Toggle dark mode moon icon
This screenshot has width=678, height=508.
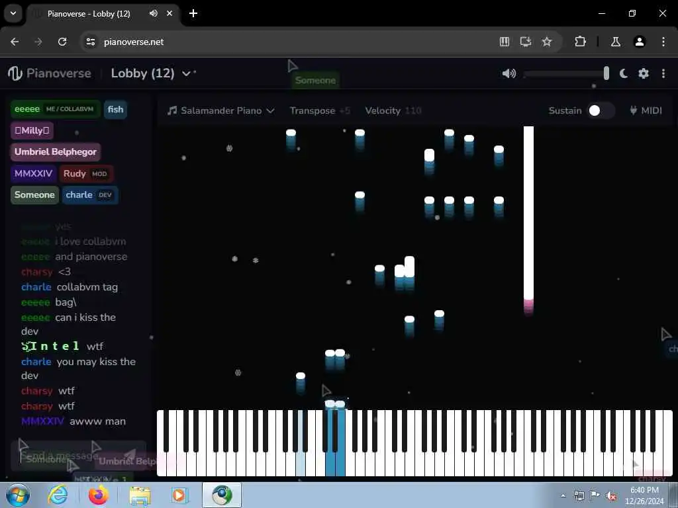coord(624,73)
